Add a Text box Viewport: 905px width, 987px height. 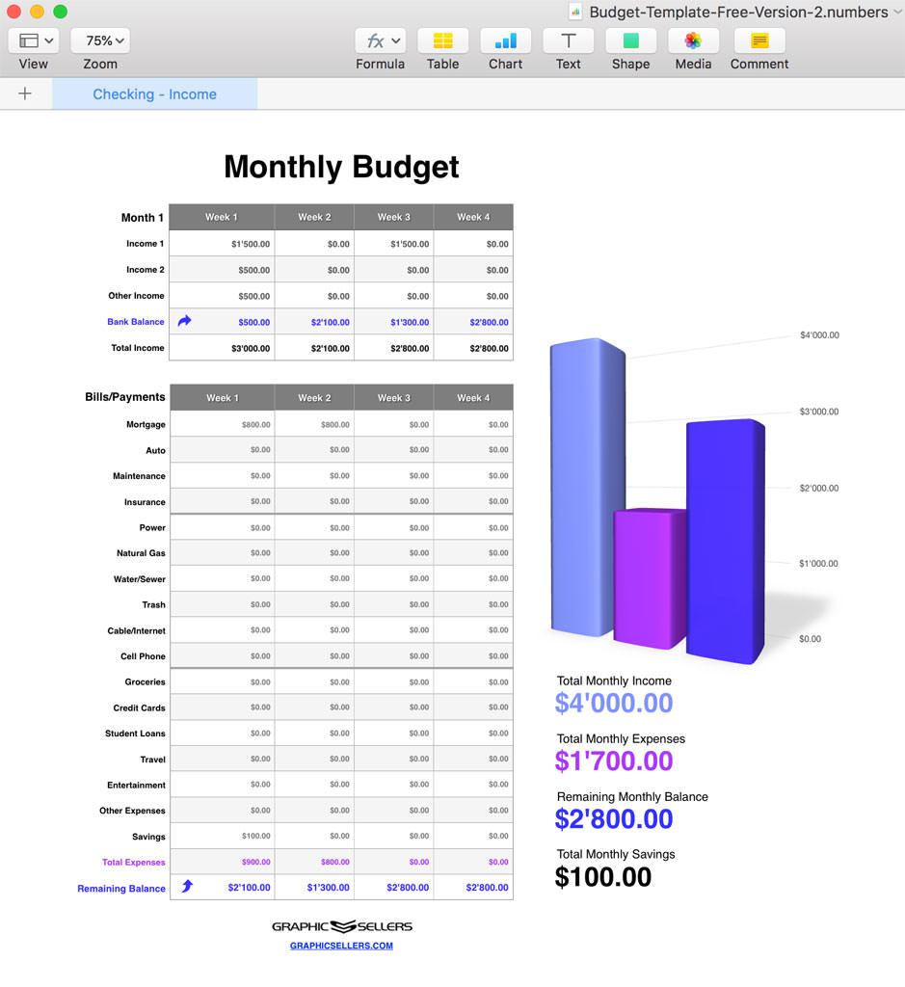tap(568, 40)
